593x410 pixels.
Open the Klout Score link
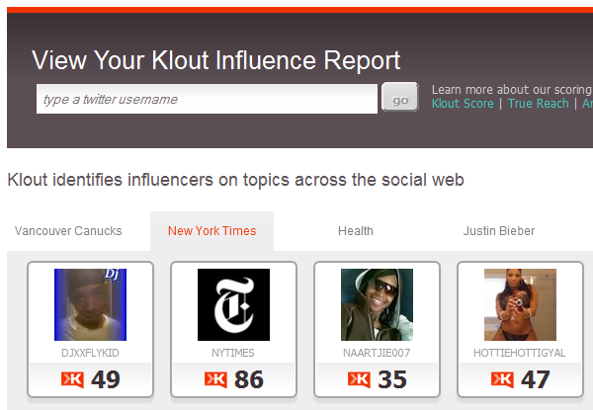[x=463, y=103]
